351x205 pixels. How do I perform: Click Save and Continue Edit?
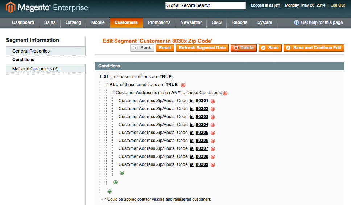click(314, 48)
